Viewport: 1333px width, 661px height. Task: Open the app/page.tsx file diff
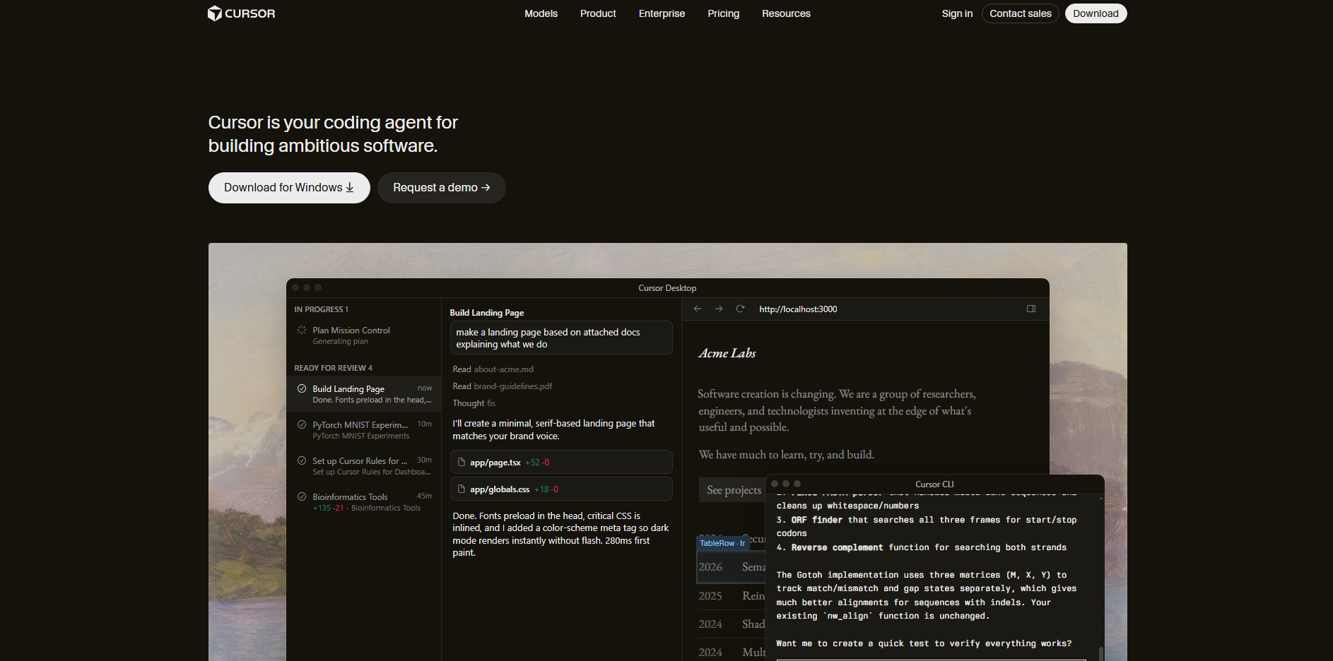[x=561, y=463]
